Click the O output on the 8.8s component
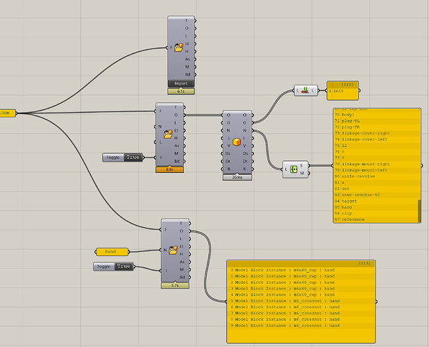 [x=176, y=115]
